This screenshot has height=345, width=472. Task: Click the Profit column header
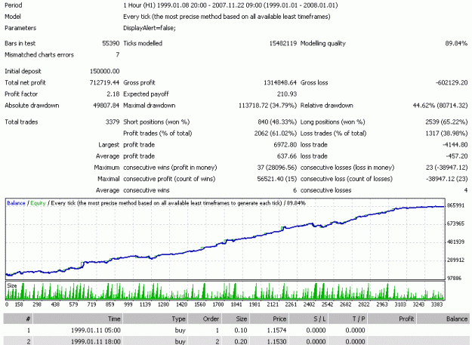pos(392,319)
